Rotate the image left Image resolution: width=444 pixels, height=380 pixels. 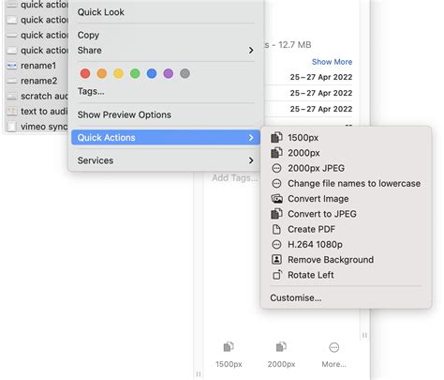point(346,275)
